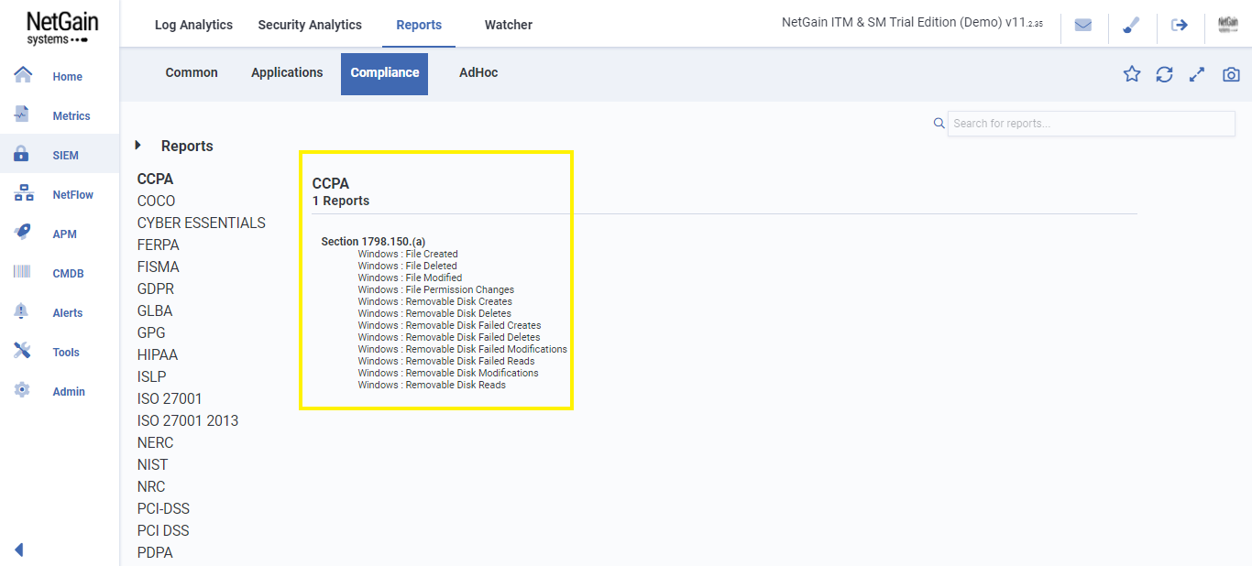Click the APM rocket icon
Viewport: 1252px width, 566px height.
click(x=22, y=233)
